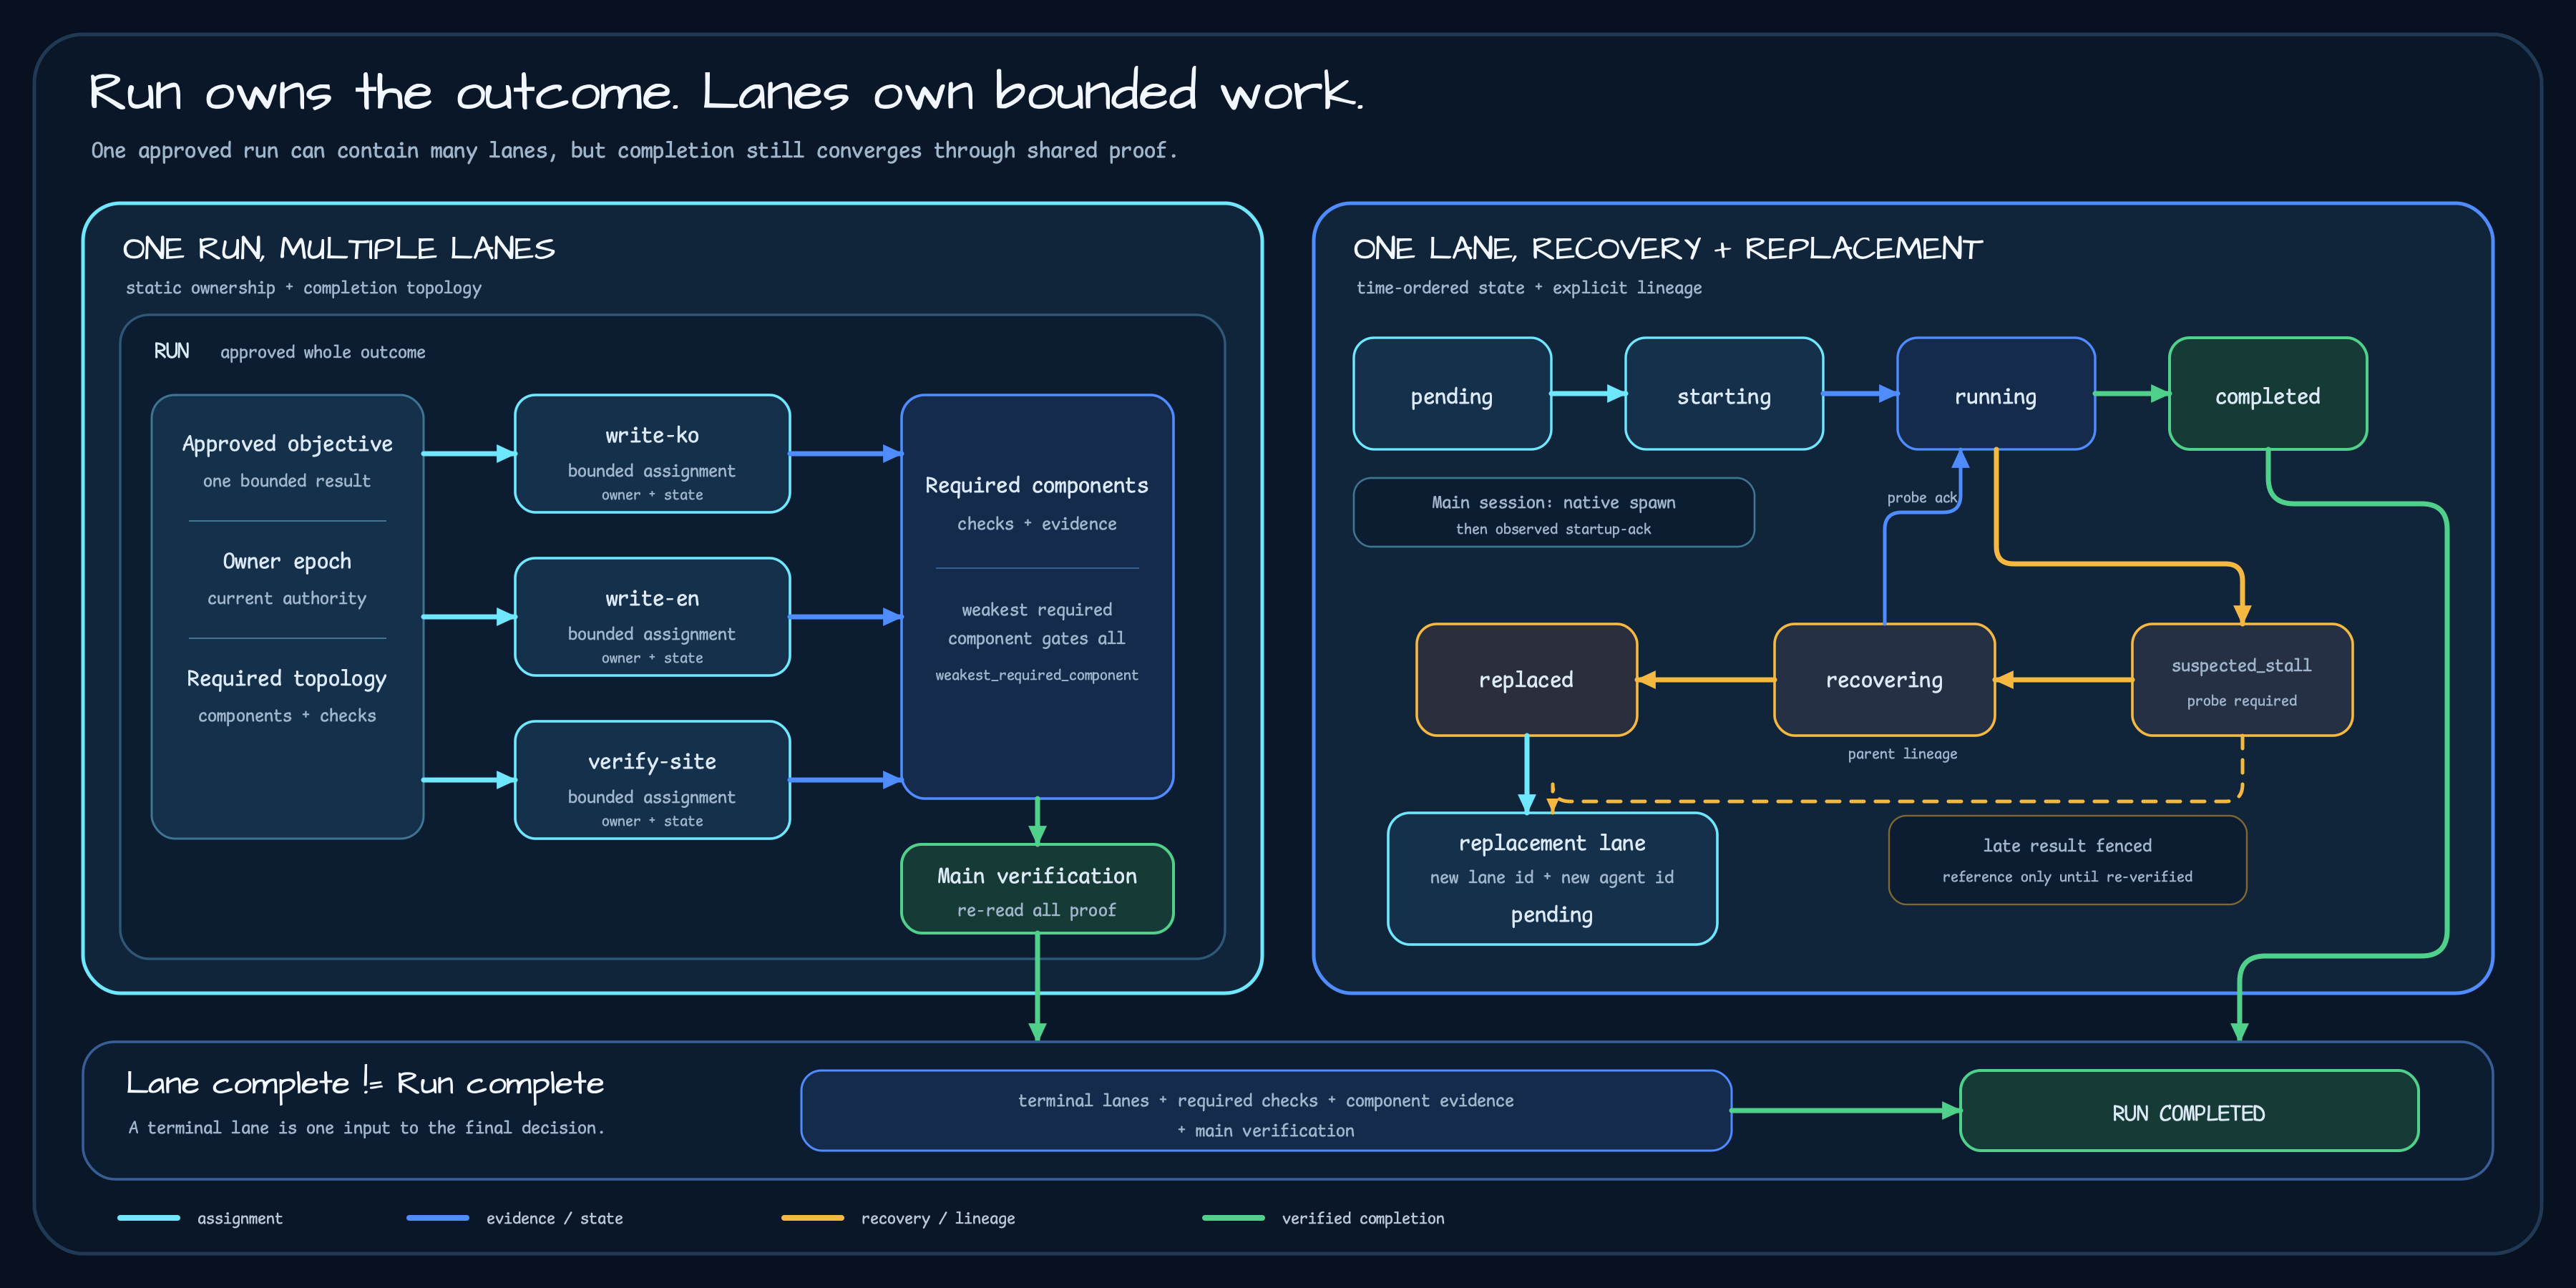Click the 'verify-site' lane box
Image resolution: width=2576 pixels, height=1288 pixels.
[652, 780]
